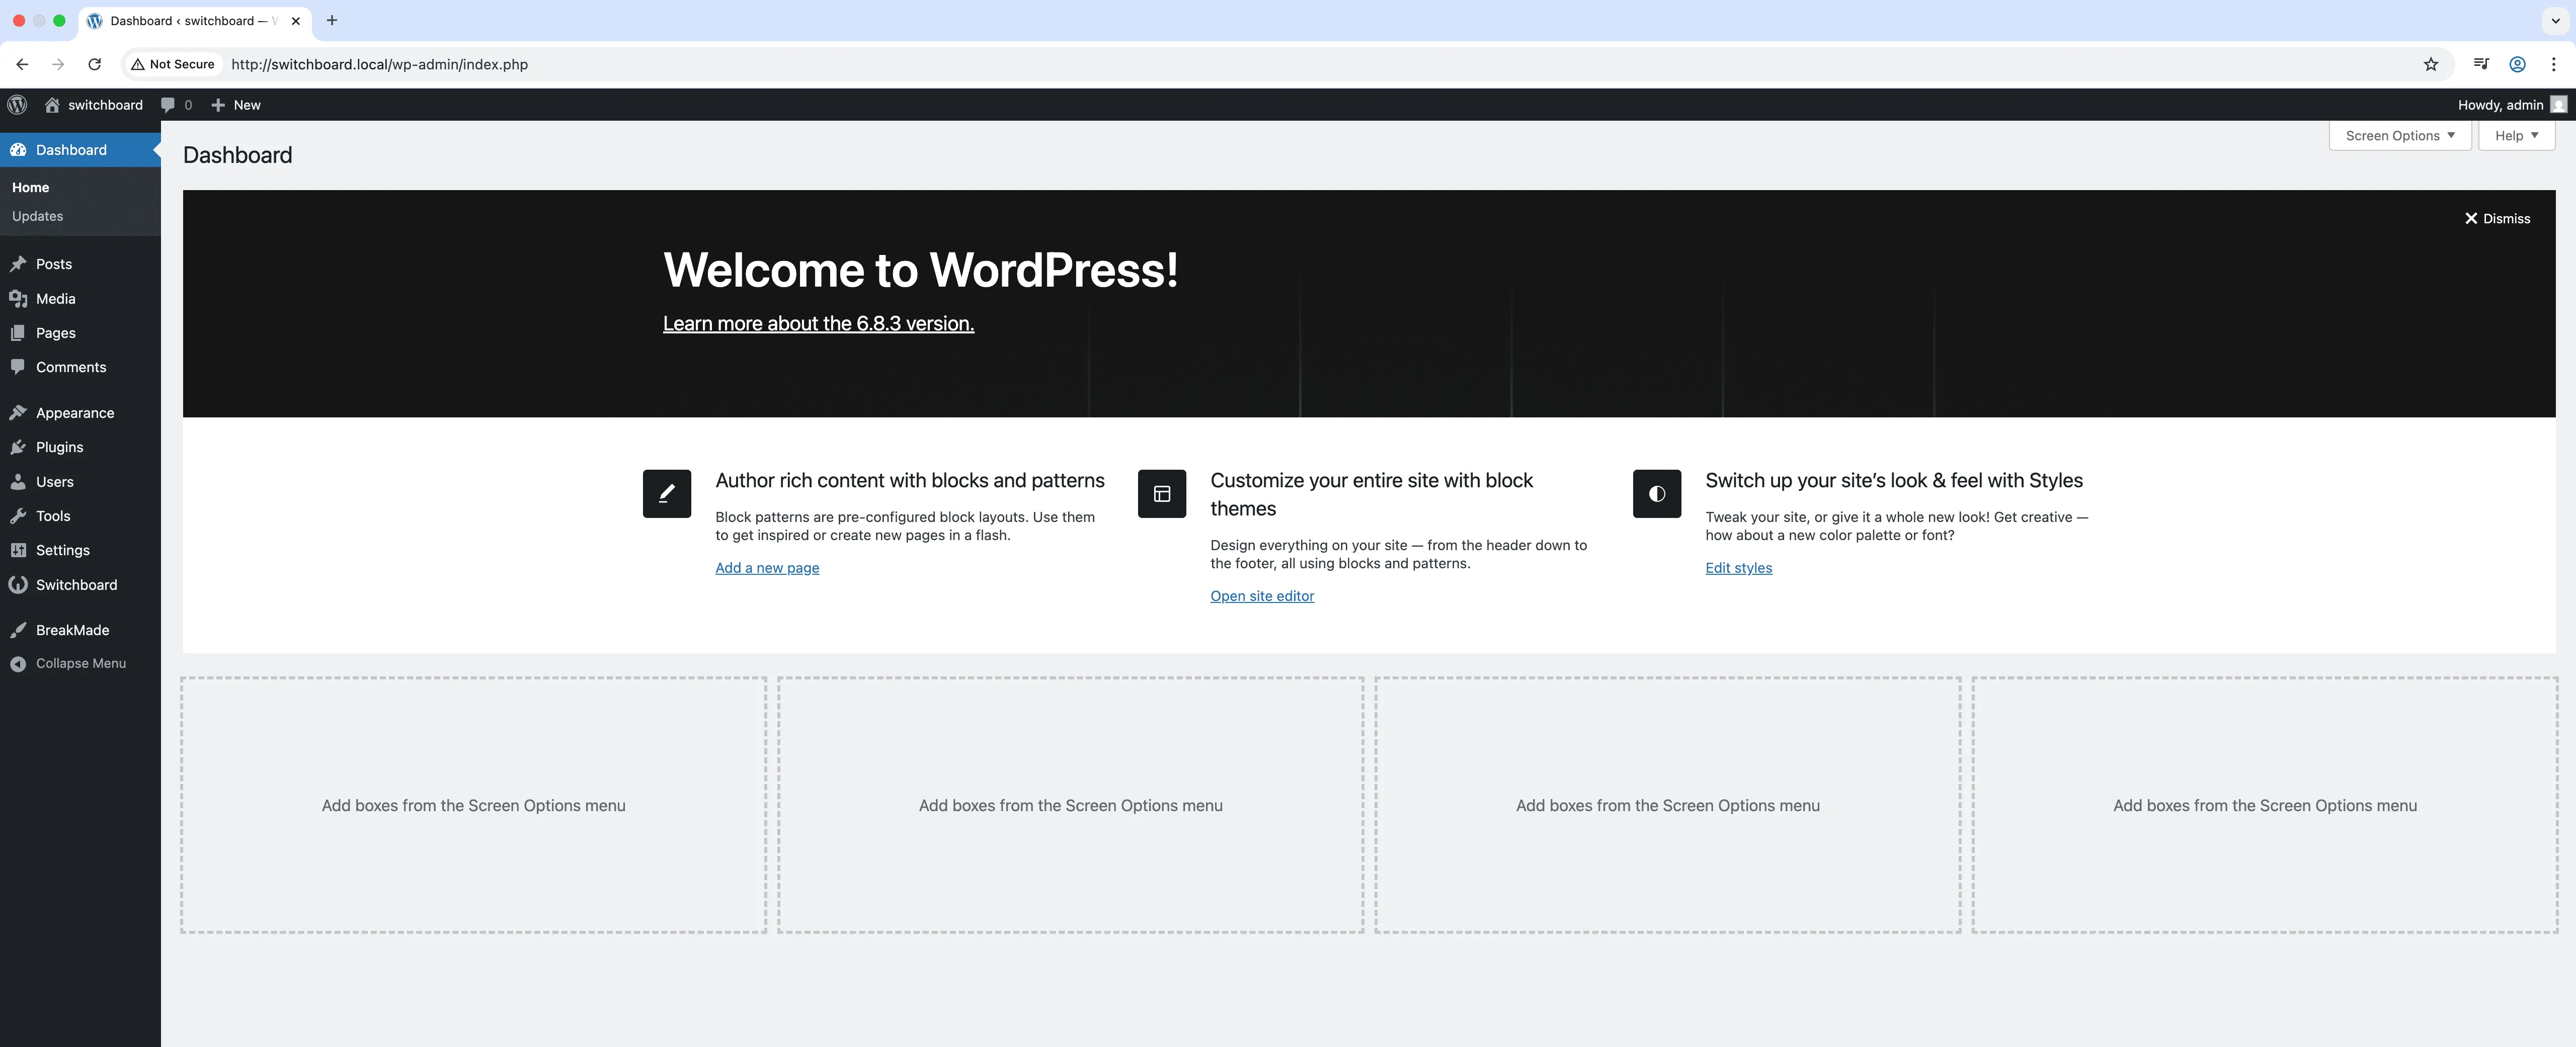2576x1047 pixels.
Task: Expand the Screen Options panel
Action: (2398, 135)
